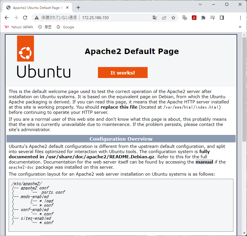Open Chrome's three-dot menu
The width and height of the screenshot is (247, 236).
[x=240, y=18]
